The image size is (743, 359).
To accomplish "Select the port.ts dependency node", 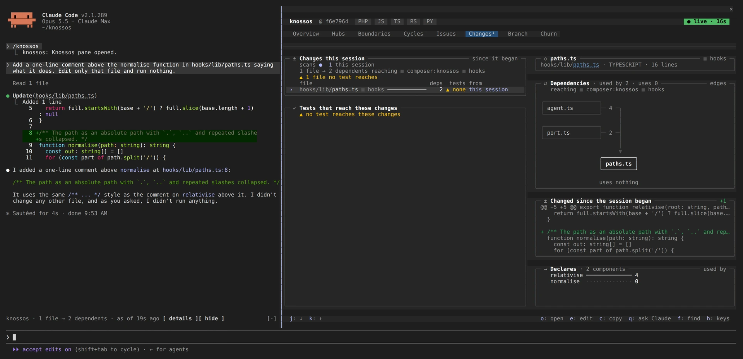I will [571, 133].
